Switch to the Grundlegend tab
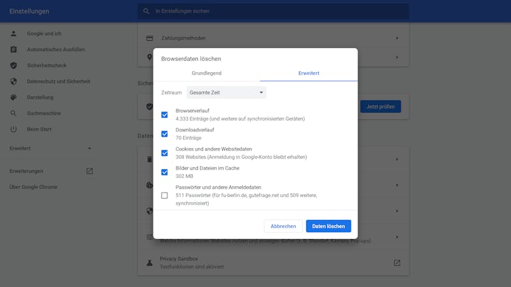Viewport: 511px width, 287px height. pos(206,73)
